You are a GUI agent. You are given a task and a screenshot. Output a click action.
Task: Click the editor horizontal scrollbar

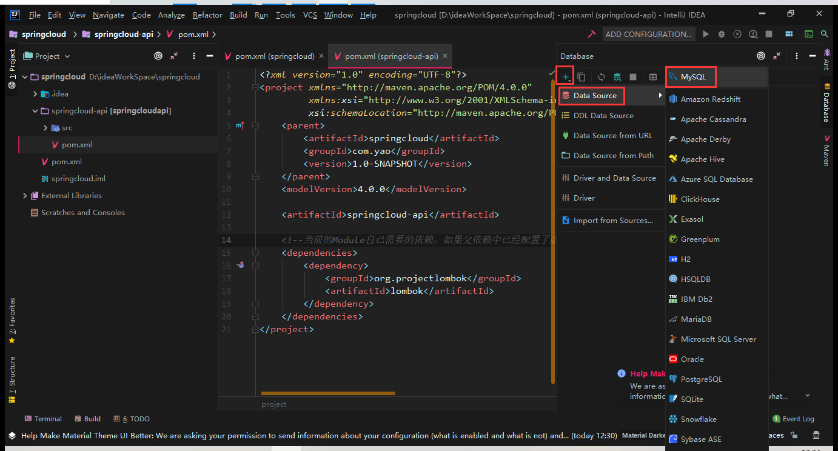(x=327, y=393)
